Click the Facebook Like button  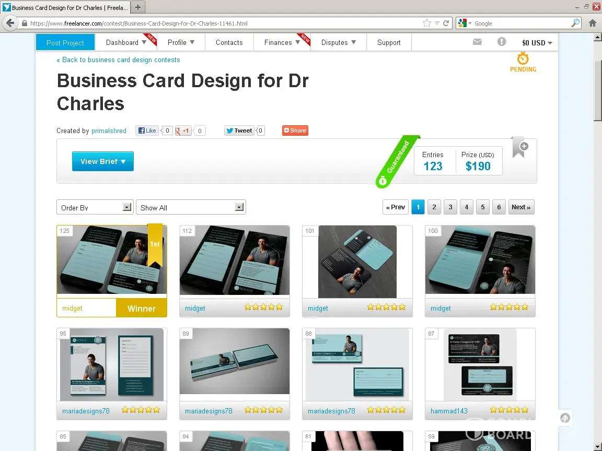147,130
